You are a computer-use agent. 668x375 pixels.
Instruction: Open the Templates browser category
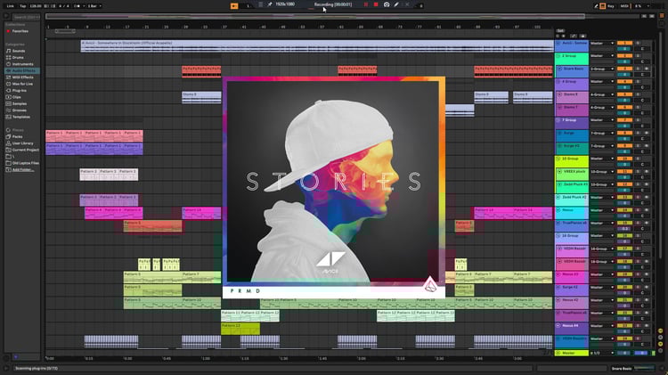(20, 117)
